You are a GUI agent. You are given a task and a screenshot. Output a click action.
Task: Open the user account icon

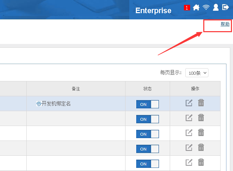[216, 7]
